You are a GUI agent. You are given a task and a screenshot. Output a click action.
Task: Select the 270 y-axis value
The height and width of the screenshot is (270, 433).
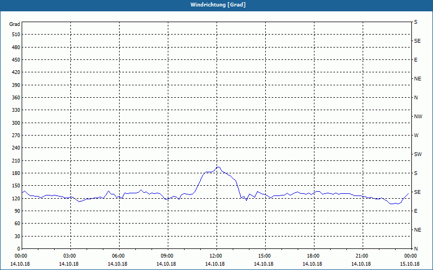pyautogui.click(x=16, y=136)
